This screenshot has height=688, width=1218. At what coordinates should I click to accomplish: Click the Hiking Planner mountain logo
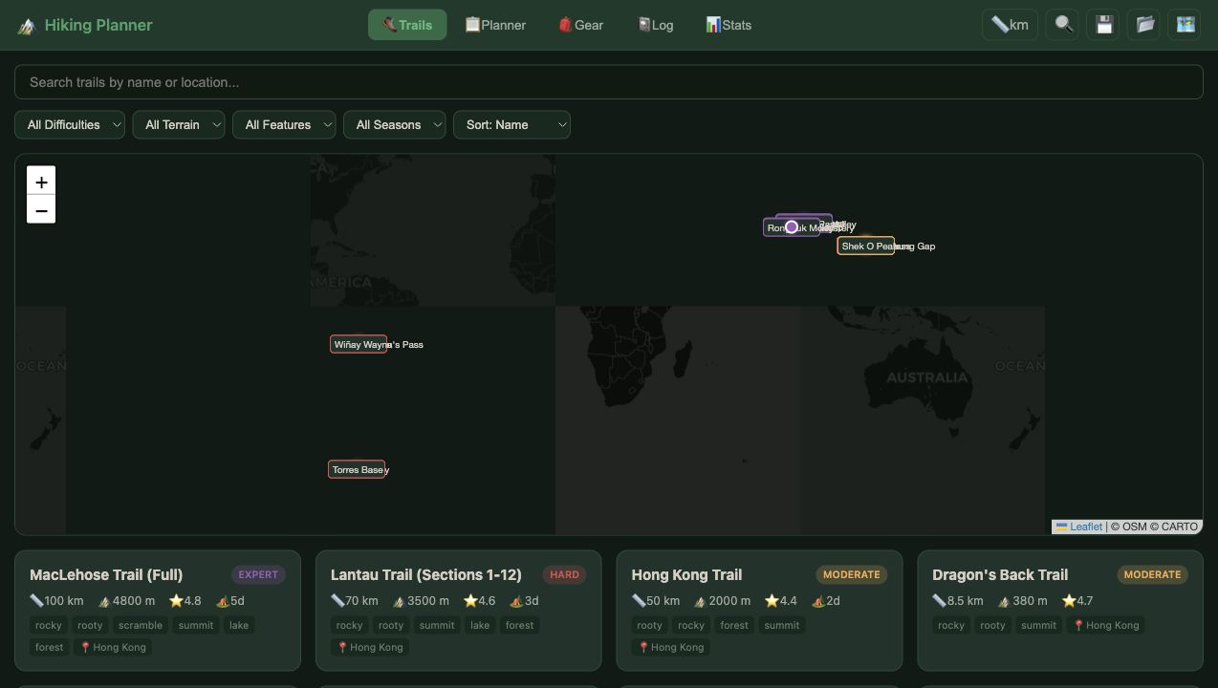[x=26, y=26]
